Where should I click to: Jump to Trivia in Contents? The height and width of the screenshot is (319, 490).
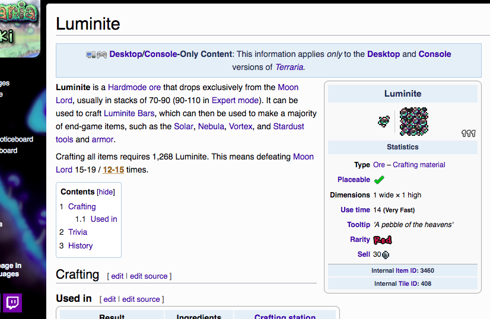coord(78,232)
